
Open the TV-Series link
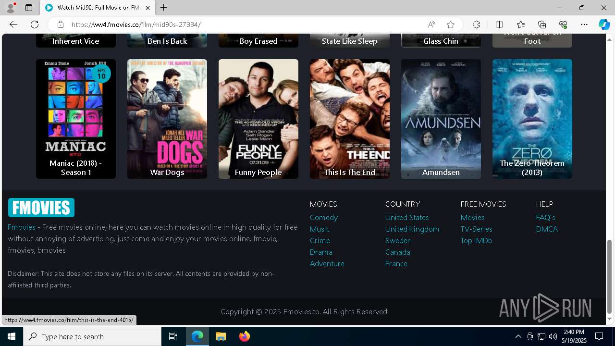click(477, 229)
